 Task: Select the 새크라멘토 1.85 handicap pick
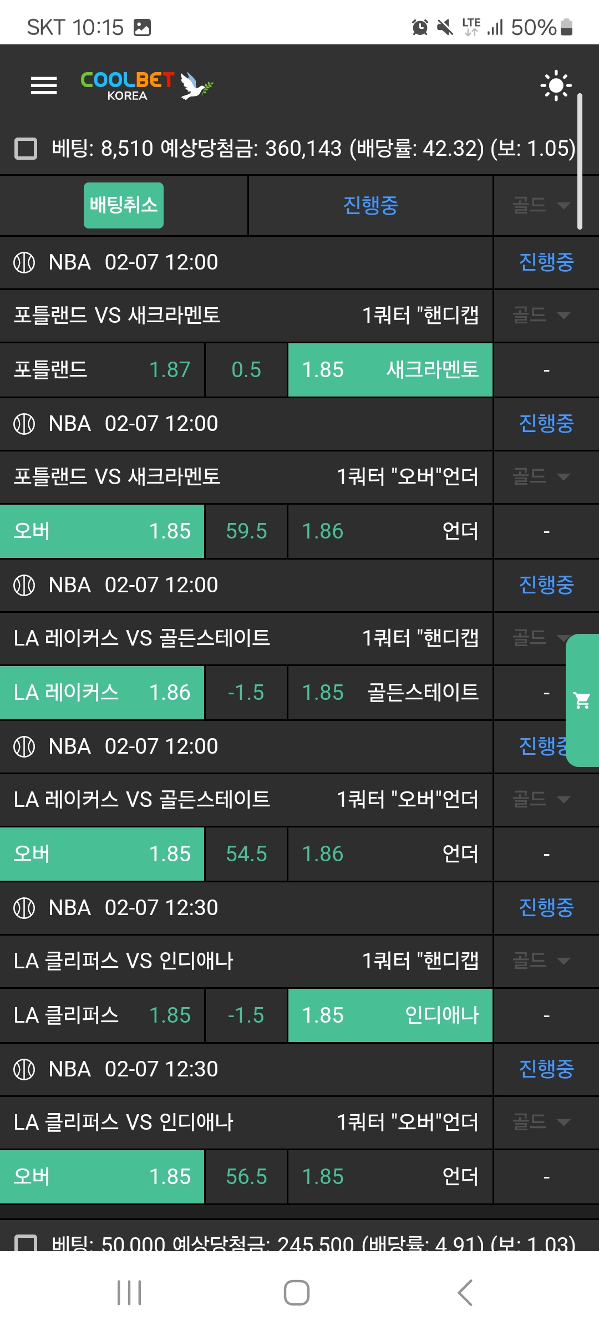390,370
